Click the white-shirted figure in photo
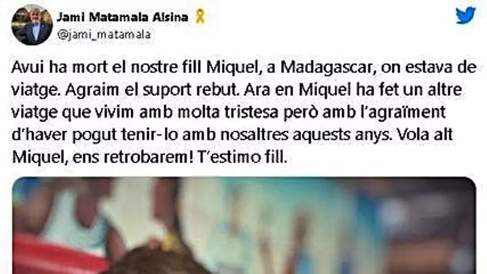 (x=75, y=218)
